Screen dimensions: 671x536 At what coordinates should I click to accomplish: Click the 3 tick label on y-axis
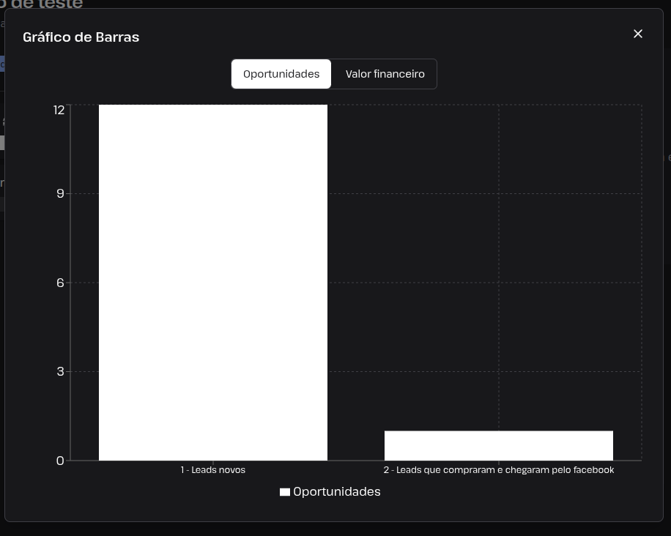click(x=60, y=371)
